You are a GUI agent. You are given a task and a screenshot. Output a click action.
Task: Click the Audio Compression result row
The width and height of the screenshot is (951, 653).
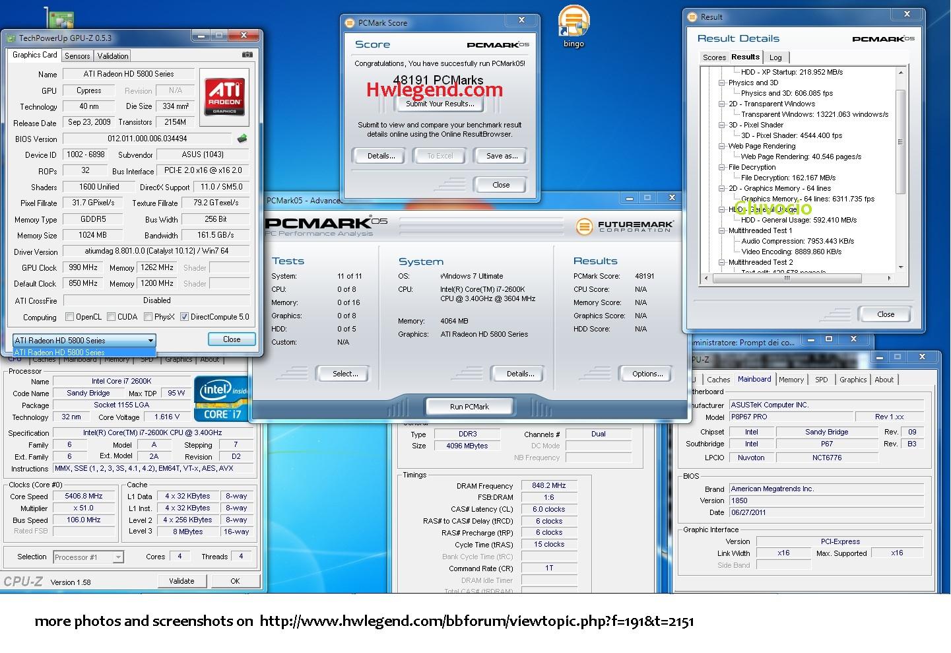[798, 241]
